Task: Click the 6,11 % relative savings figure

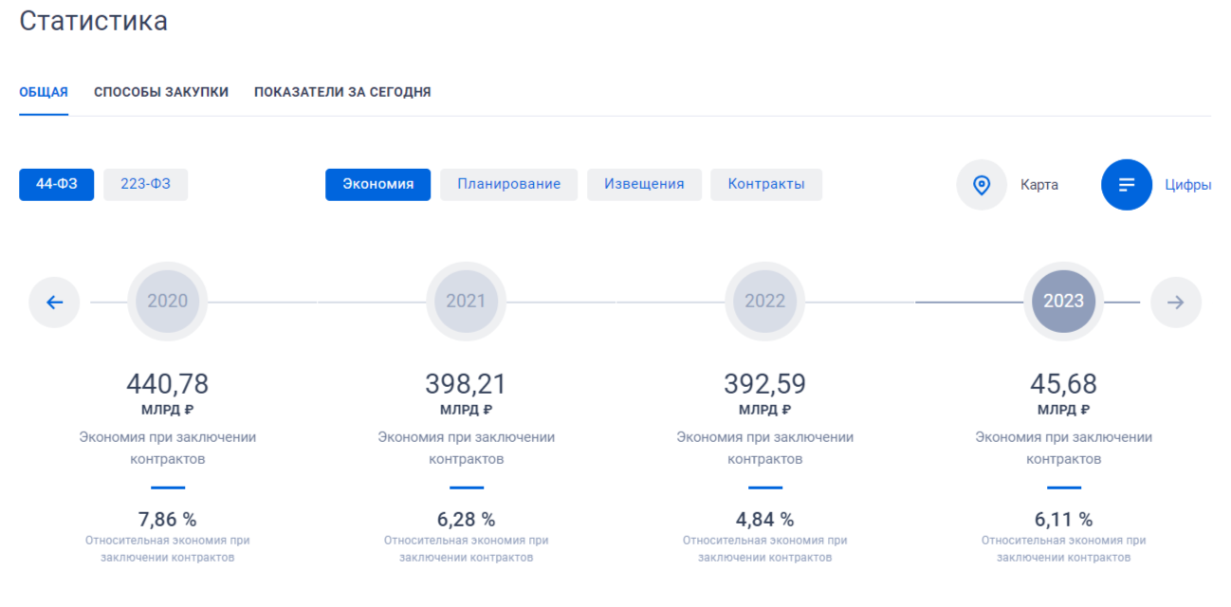Action: [x=1064, y=520]
